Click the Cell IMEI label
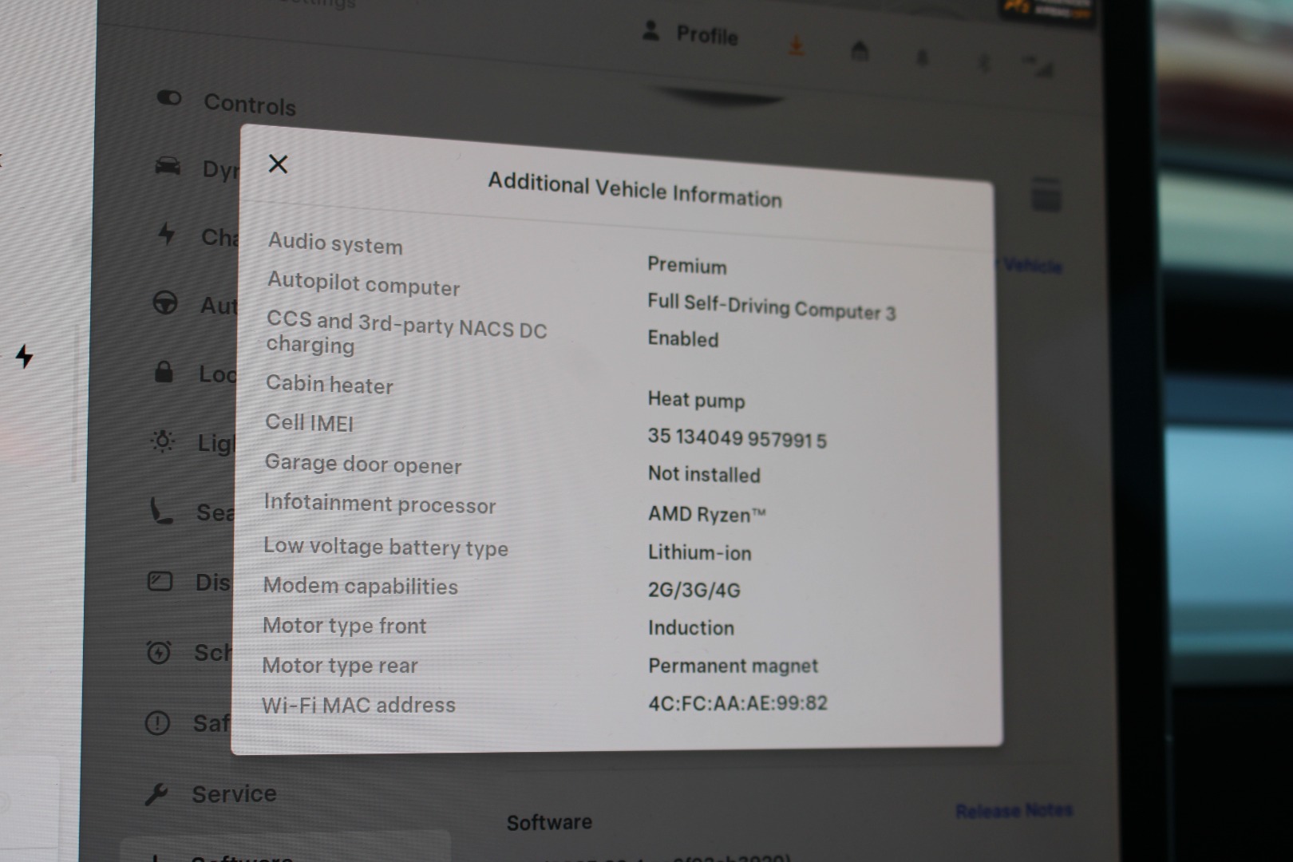The height and width of the screenshot is (862, 1293). 309,422
